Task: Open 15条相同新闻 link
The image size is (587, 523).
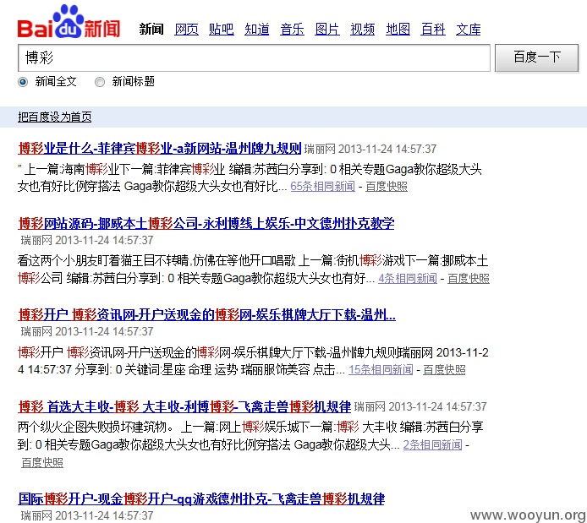Action: [381, 370]
